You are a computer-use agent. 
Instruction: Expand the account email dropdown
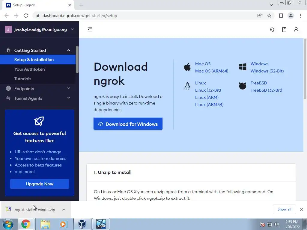click(x=72, y=29)
